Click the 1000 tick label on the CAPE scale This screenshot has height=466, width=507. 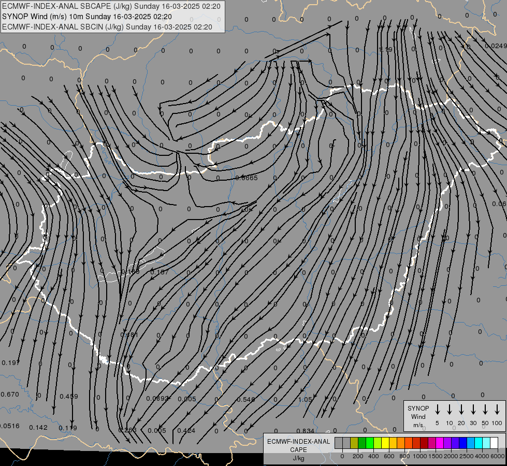pyautogui.click(x=419, y=456)
